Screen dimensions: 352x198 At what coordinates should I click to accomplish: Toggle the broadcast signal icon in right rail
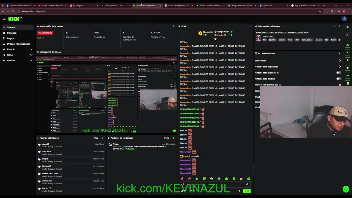click(x=348, y=76)
